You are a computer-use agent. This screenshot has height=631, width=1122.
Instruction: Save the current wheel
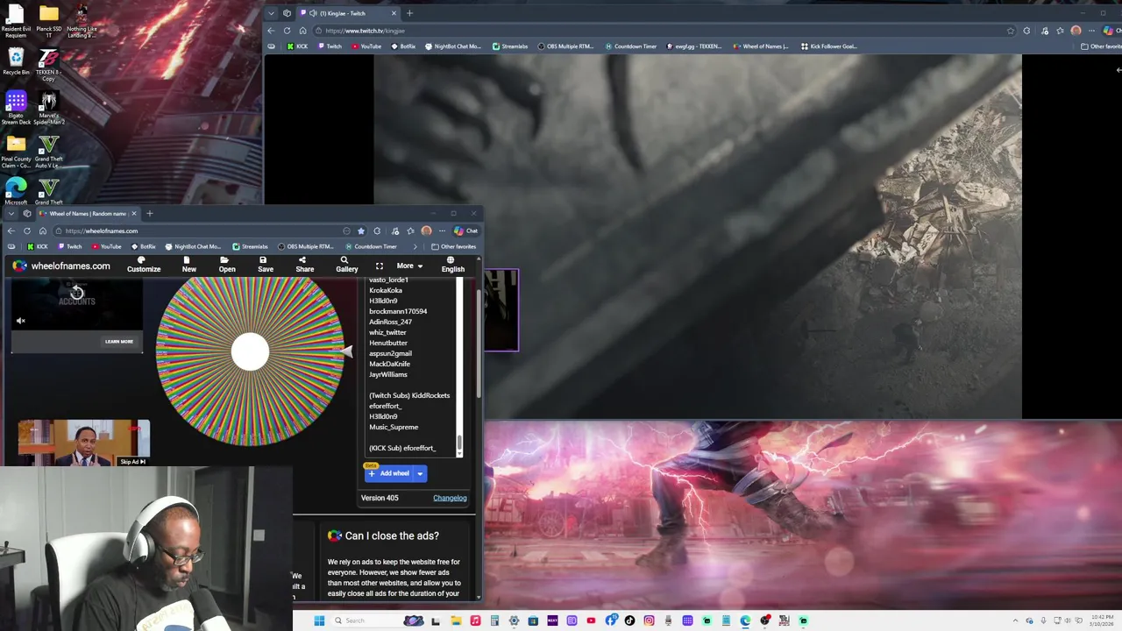click(266, 265)
